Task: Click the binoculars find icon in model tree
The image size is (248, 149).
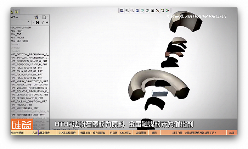Action: point(37,22)
